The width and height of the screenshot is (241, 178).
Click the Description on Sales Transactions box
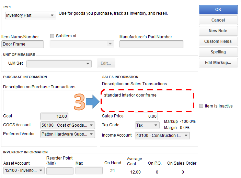click(147, 101)
